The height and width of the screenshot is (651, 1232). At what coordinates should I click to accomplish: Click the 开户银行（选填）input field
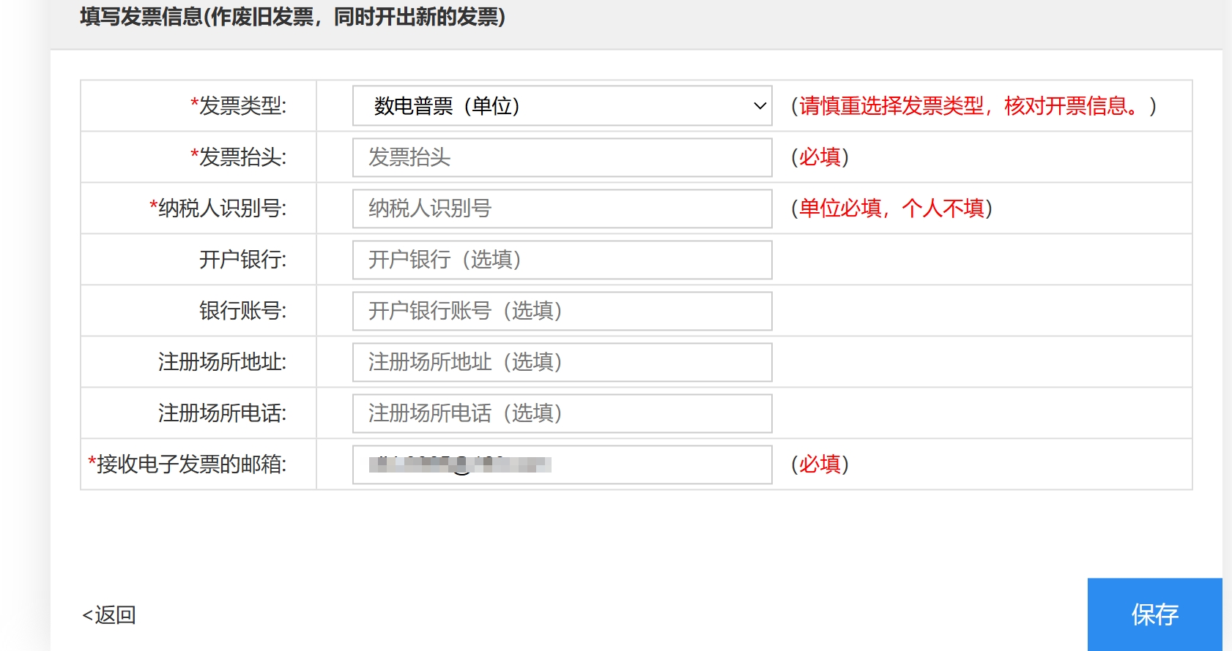tap(562, 260)
